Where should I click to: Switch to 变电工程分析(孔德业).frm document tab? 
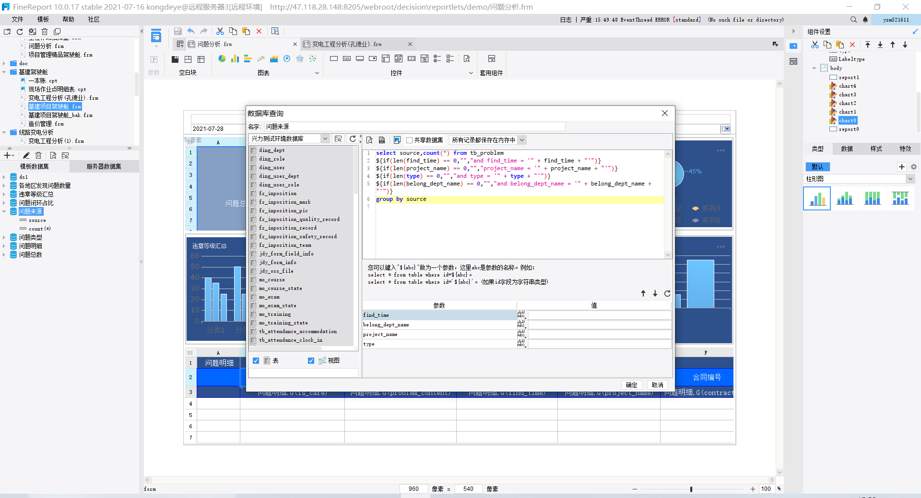(357, 44)
